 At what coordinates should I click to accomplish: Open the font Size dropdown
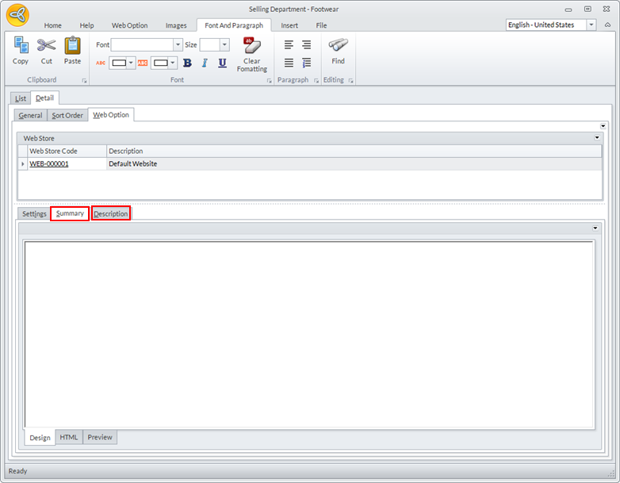(224, 45)
